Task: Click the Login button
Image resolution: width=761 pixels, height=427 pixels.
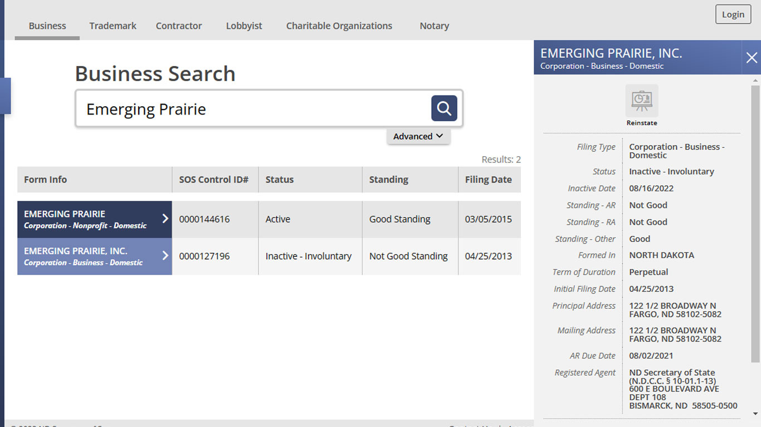Action: click(733, 14)
